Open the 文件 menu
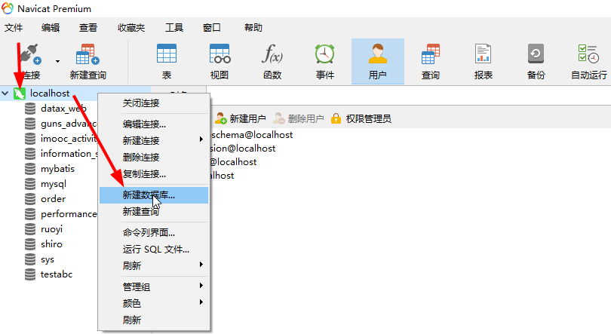611x334 pixels. coord(14,28)
